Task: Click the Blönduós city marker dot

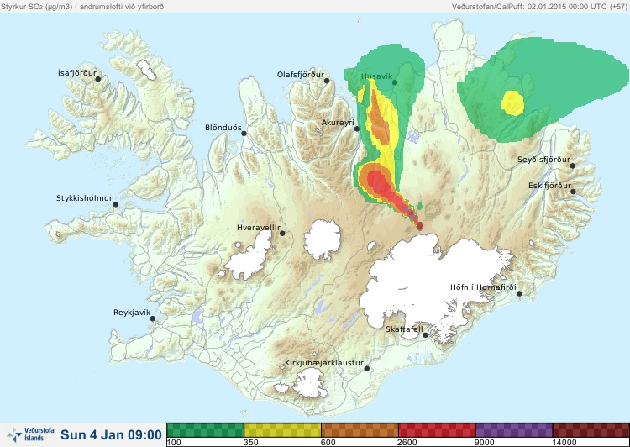Action: click(x=244, y=134)
